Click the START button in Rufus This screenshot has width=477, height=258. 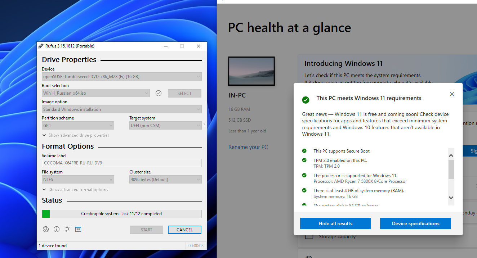click(146, 230)
